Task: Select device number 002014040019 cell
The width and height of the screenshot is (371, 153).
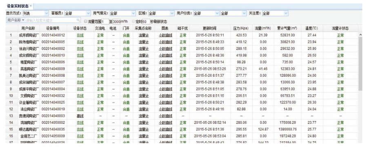Action: [x=53, y=109]
